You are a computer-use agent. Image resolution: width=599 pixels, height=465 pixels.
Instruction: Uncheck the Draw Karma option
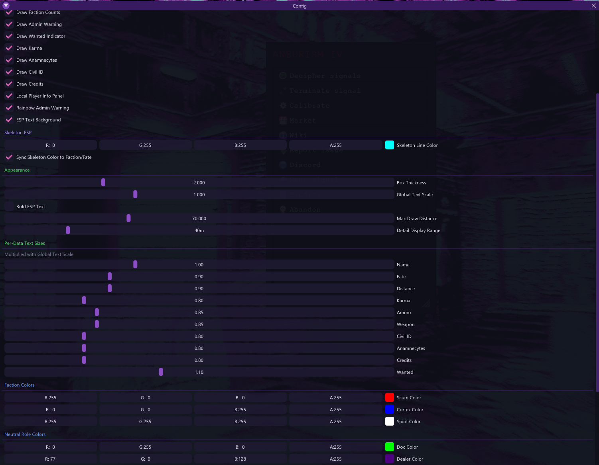9,48
